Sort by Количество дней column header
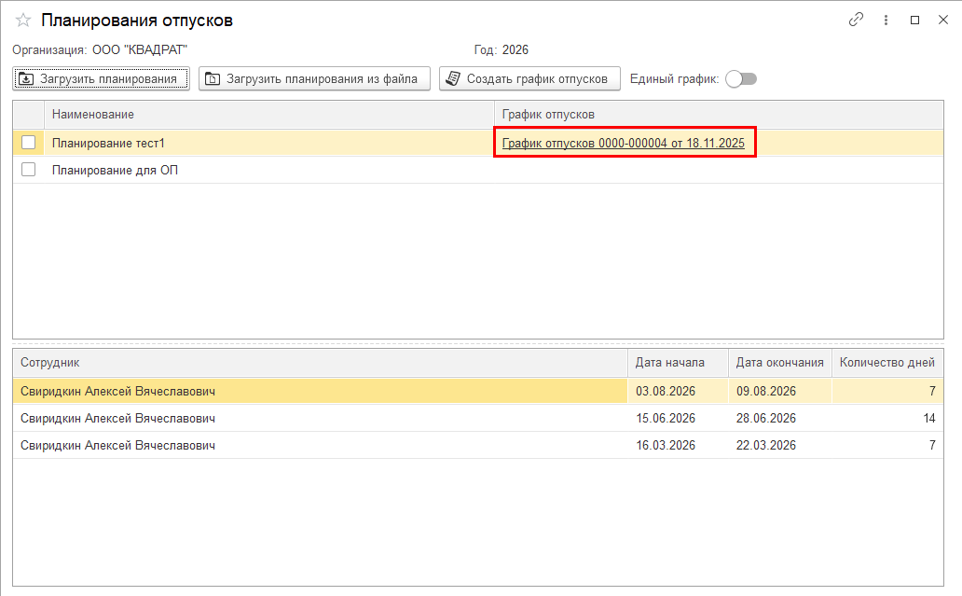This screenshot has height=596, width=962. tap(886, 363)
